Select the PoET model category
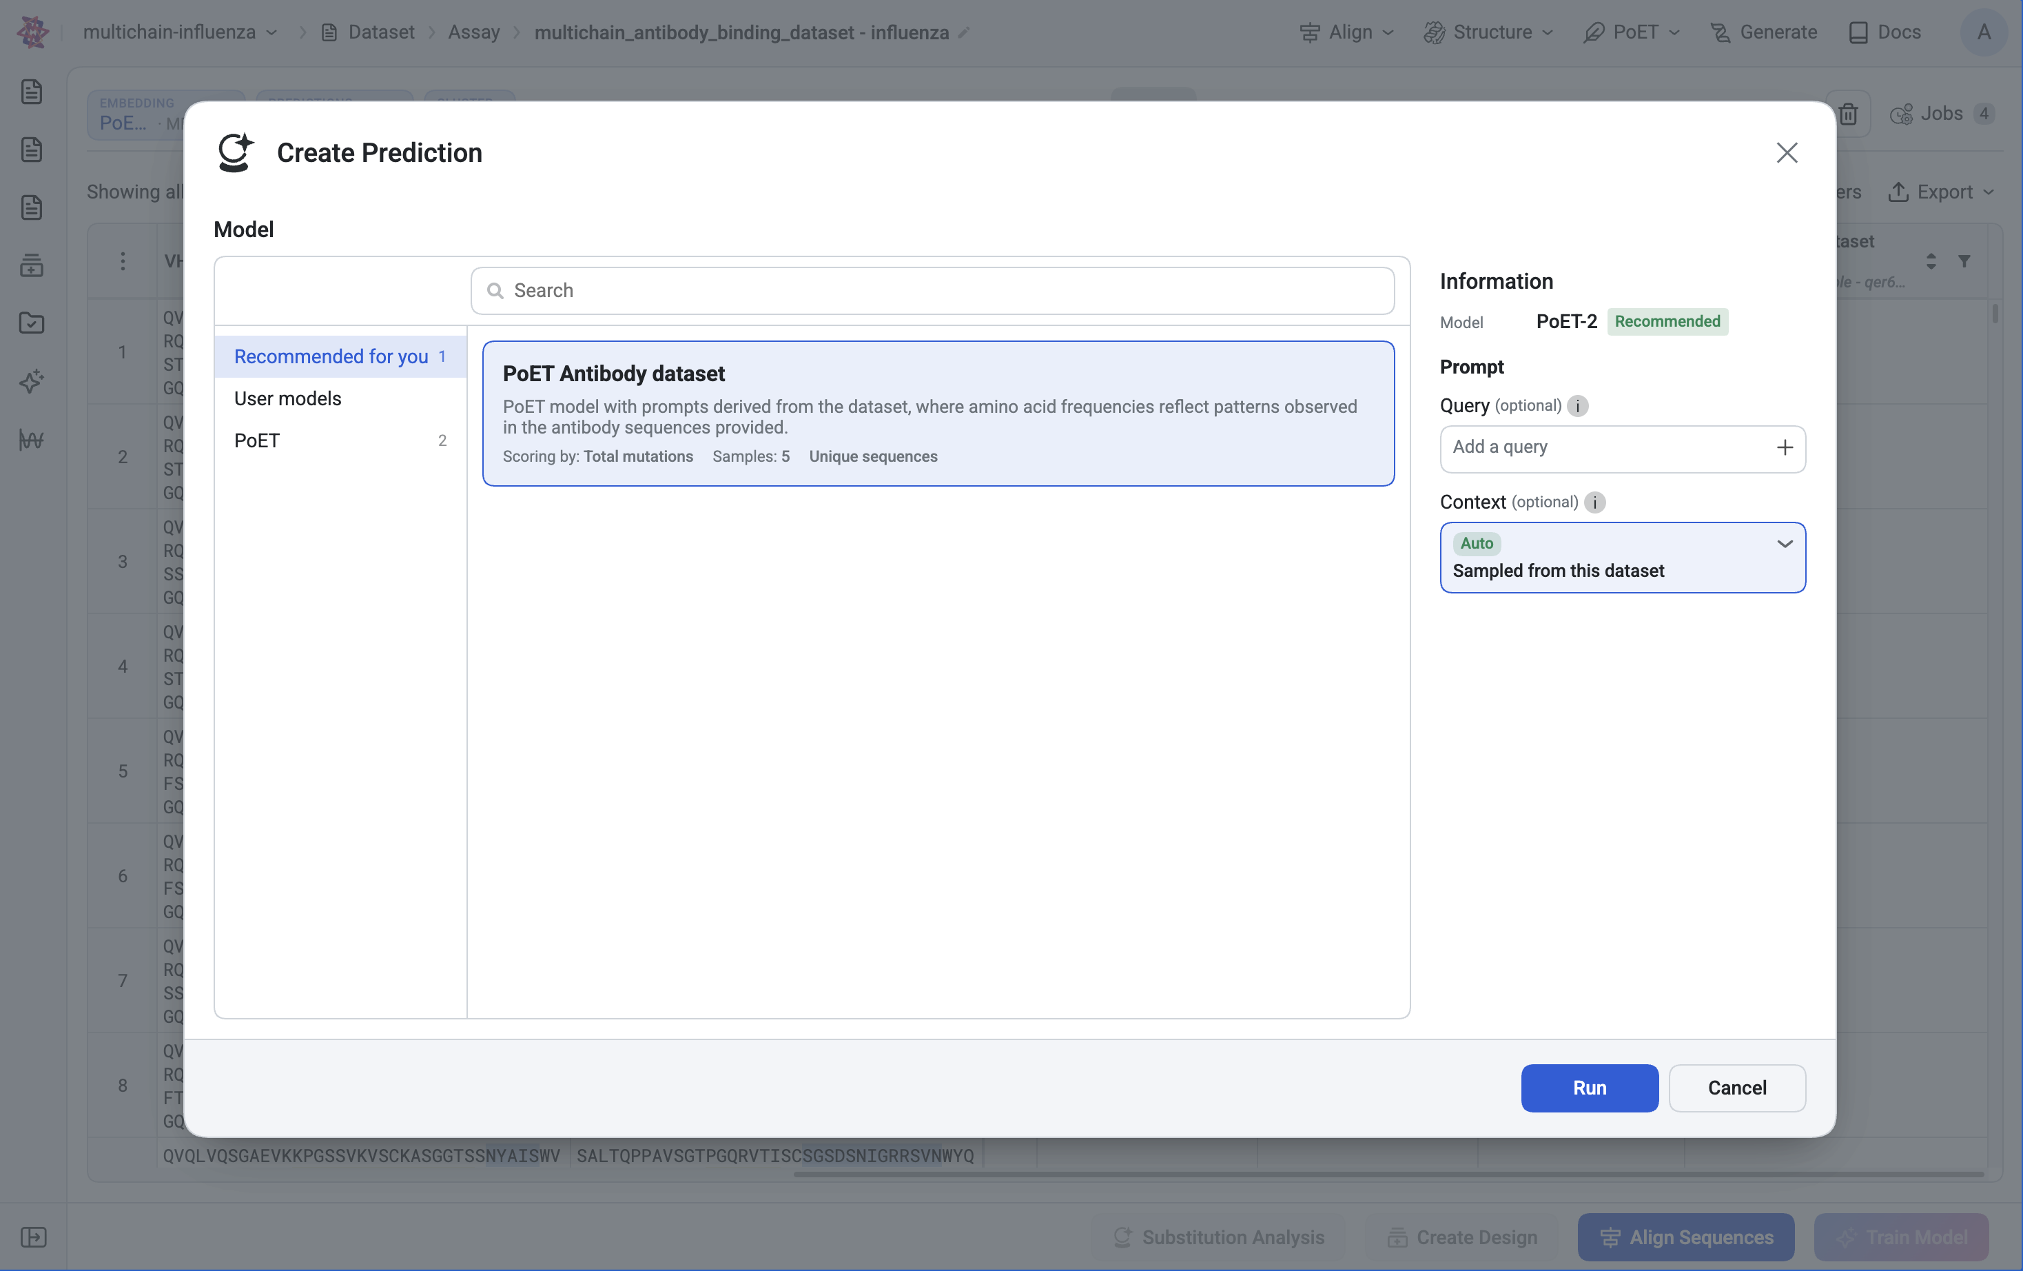This screenshot has height=1271, width=2023. (x=340, y=440)
